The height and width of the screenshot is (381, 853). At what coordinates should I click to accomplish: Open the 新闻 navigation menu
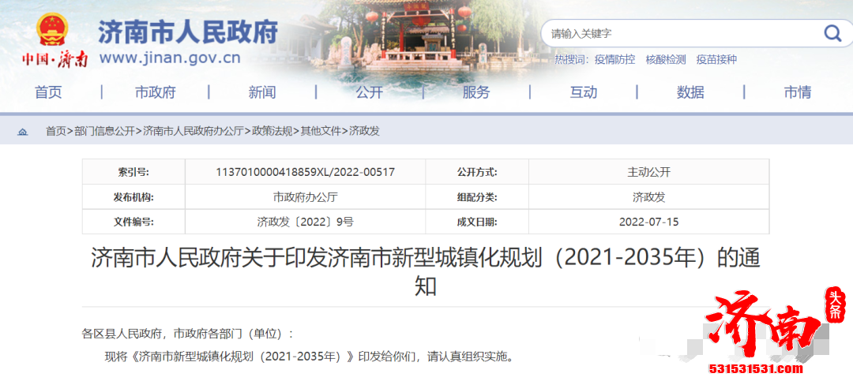[262, 92]
